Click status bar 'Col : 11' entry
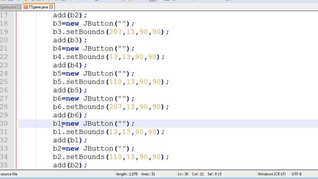The width and height of the screenshot is (318, 179). (x=198, y=174)
